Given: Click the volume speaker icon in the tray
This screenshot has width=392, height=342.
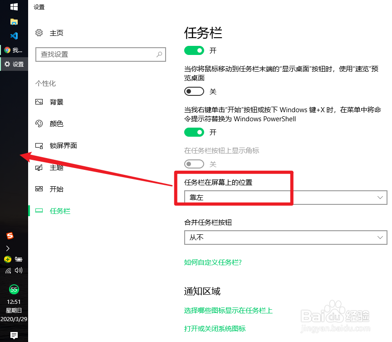Looking at the screenshot, I should 18,270.
